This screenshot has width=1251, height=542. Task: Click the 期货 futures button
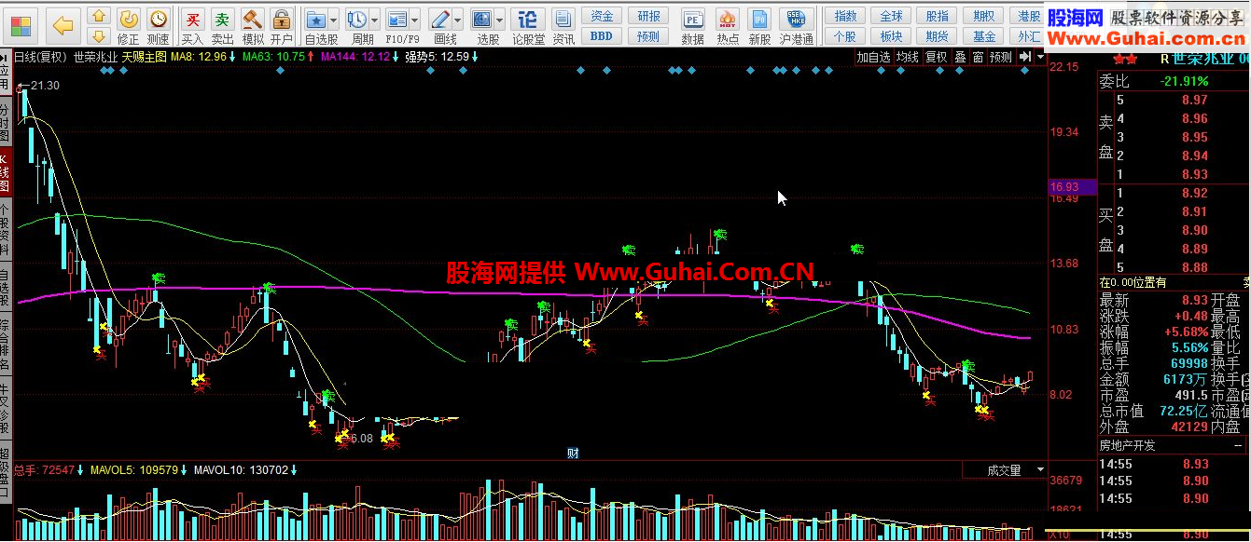coord(938,35)
